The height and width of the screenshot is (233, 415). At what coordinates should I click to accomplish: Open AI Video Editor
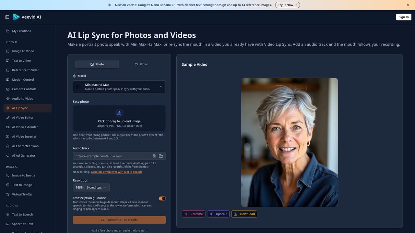coord(28,117)
